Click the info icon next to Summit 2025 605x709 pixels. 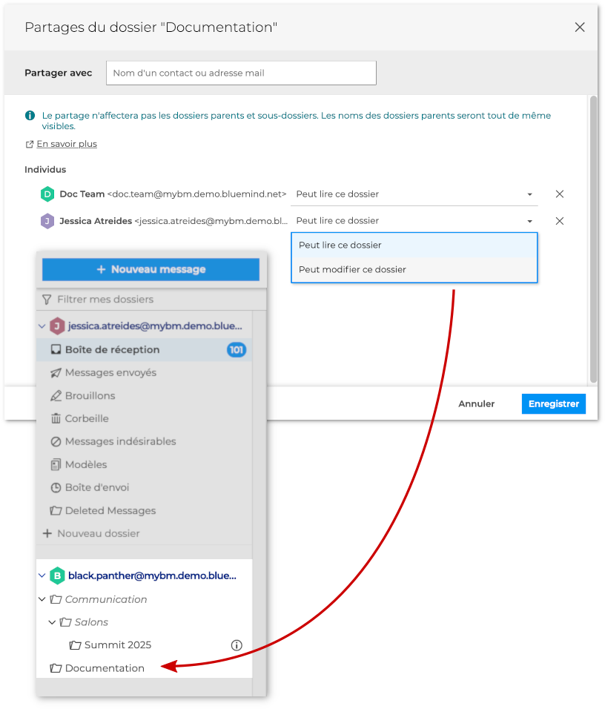237,645
